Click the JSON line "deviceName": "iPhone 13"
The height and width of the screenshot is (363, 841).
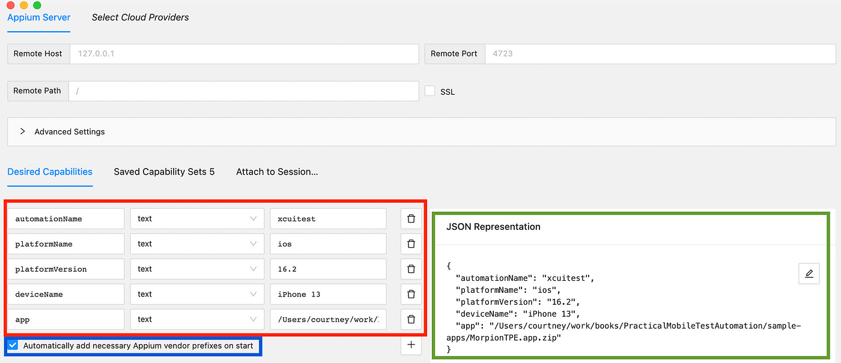tap(517, 314)
